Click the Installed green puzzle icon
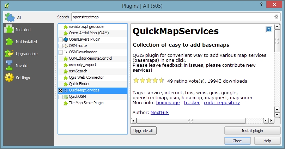This screenshot has width=285, height=149. coord(9,29)
